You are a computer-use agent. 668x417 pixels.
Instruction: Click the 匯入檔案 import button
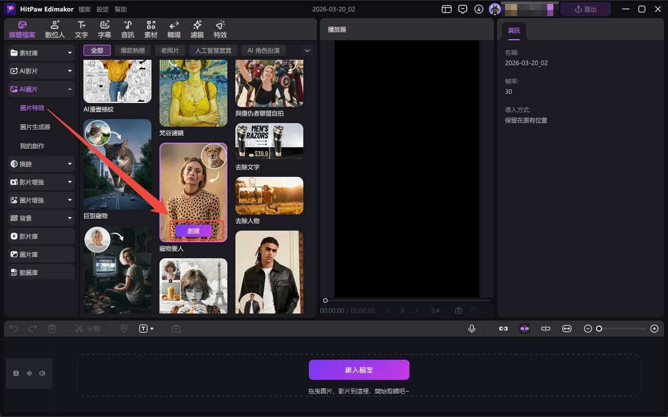tap(359, 370)
